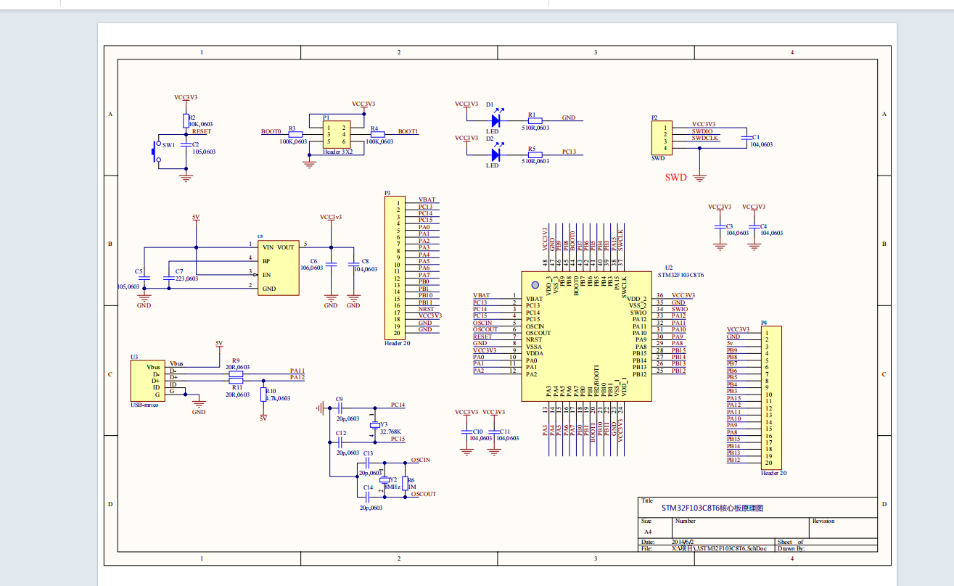
Task: Select the P3 twenty-pin header body
Action: [393, 268]
